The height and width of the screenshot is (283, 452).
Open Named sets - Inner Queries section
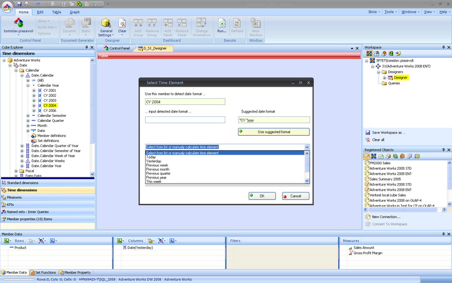tap(48, 212)
